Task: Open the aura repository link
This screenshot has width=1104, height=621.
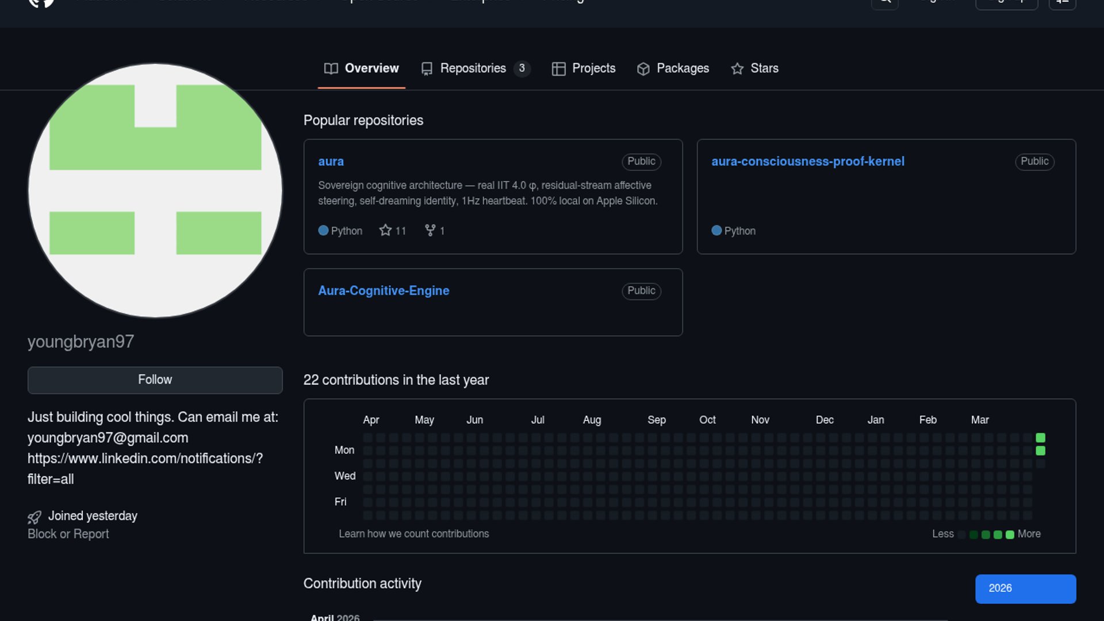Action: (331, 162)
